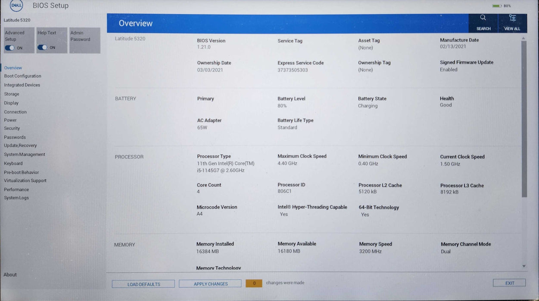Open Boot Configuration section

click(x=23, y=76)
